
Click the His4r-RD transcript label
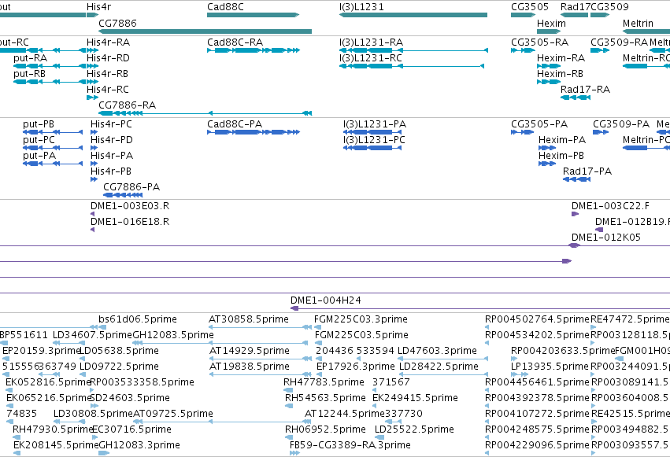coord(108,58)
